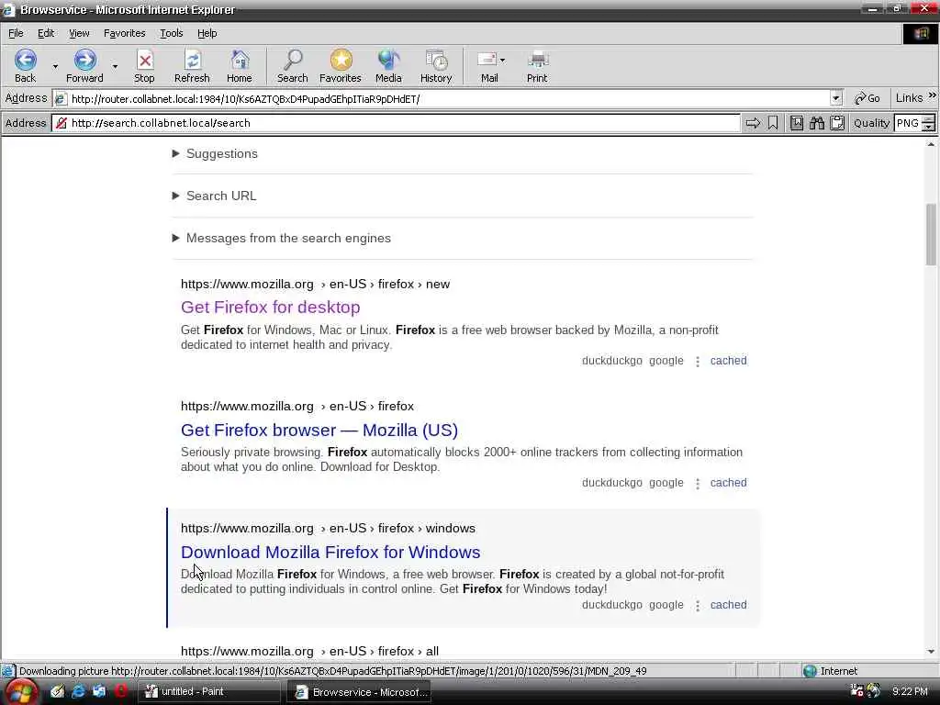The image size is (940, 705).
Task: Open three-dot menu of Mozilla (US) result
Action: [x=698, y=484]
